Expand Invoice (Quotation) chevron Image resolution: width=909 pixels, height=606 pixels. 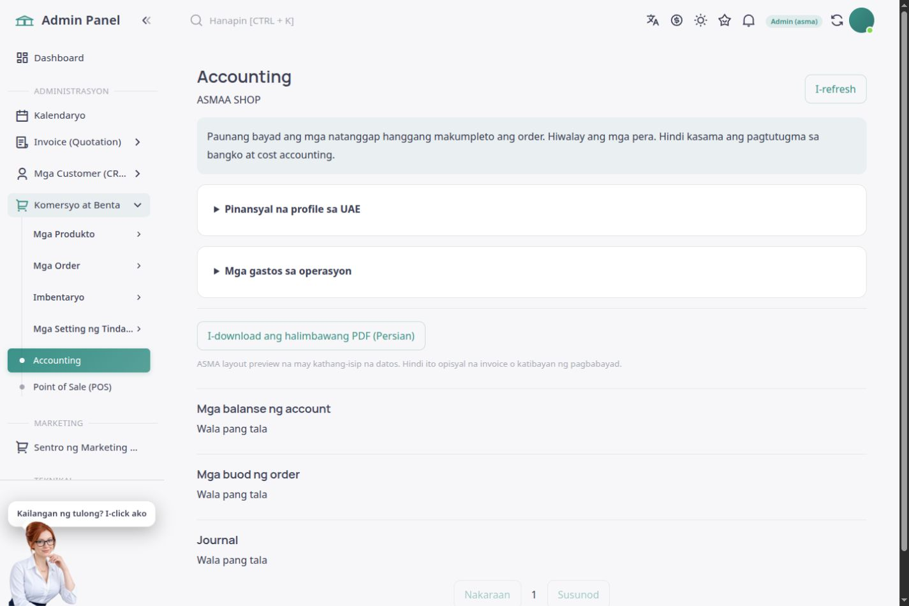pyautogui.click(x=138, y=142)
